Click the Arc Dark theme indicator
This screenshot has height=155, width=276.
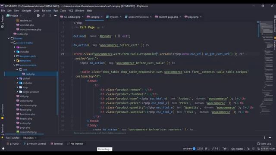tap(189, 149)
